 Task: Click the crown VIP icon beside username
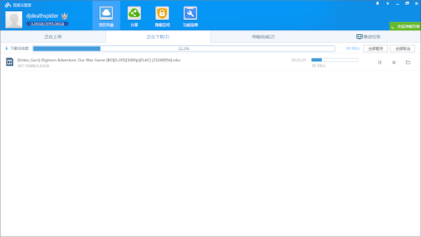point(64,16)
